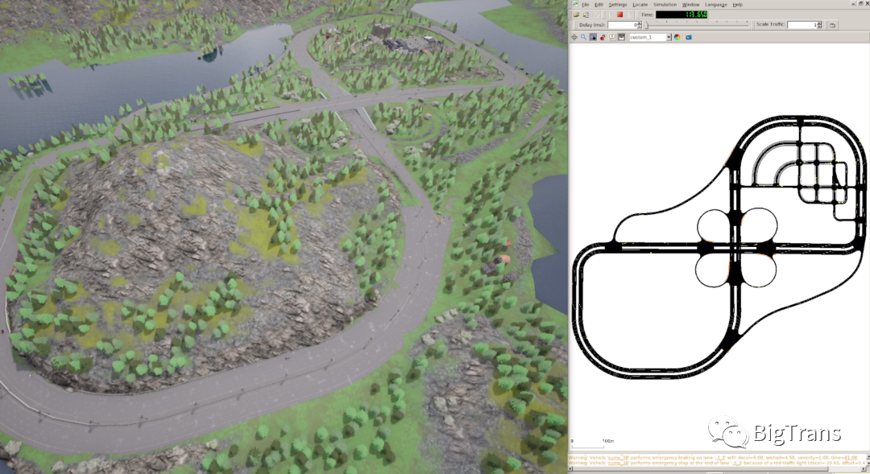Open the File menu
The image size is (870, 474).
[586, 5]
